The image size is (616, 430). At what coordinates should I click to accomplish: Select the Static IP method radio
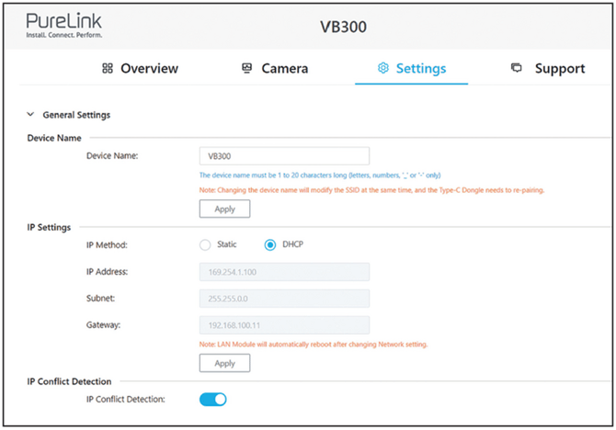205,245
